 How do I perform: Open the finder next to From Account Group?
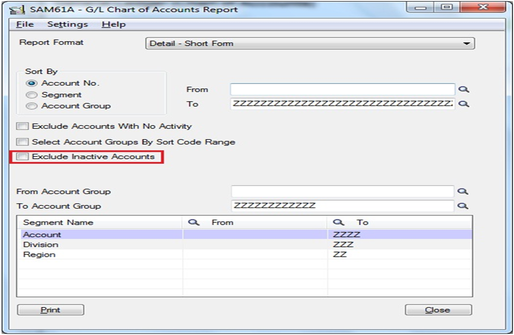pyautogui.click(x=463, y=191)
